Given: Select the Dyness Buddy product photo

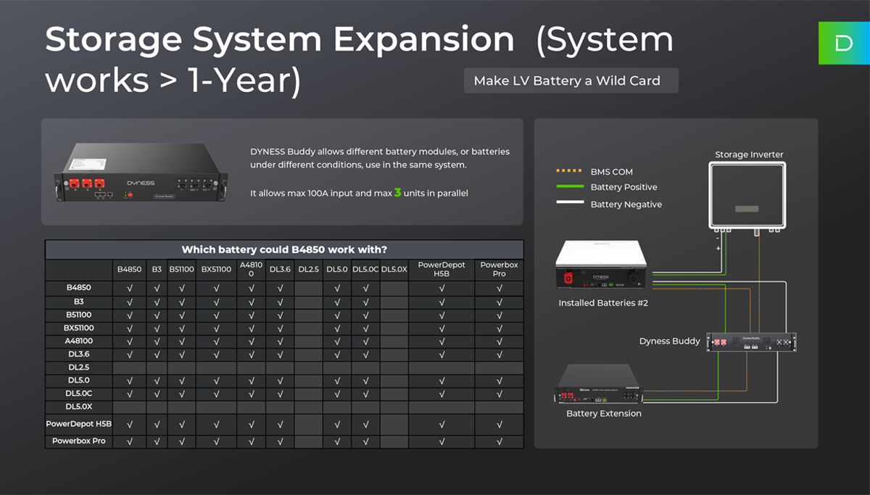Looking at the screenshot, I should pyautogui.click(x=141, y=174).
